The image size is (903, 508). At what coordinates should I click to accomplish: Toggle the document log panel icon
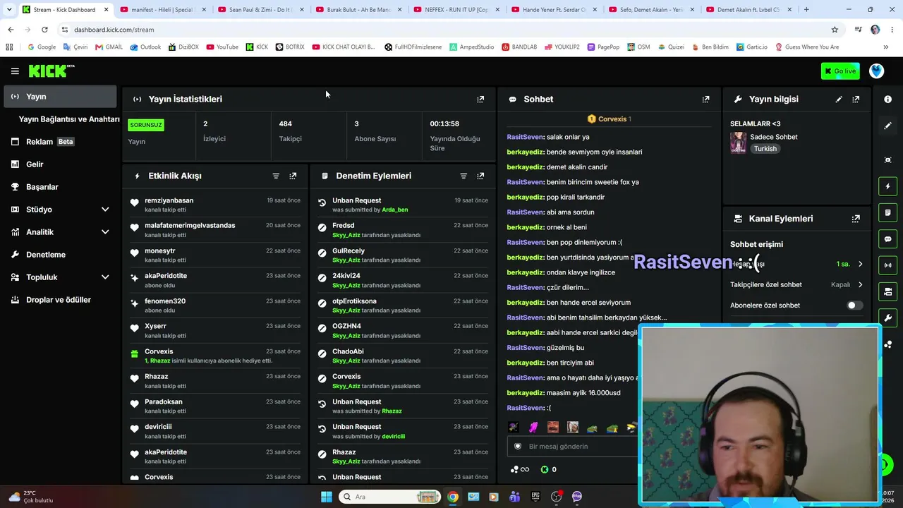point(887,212)
